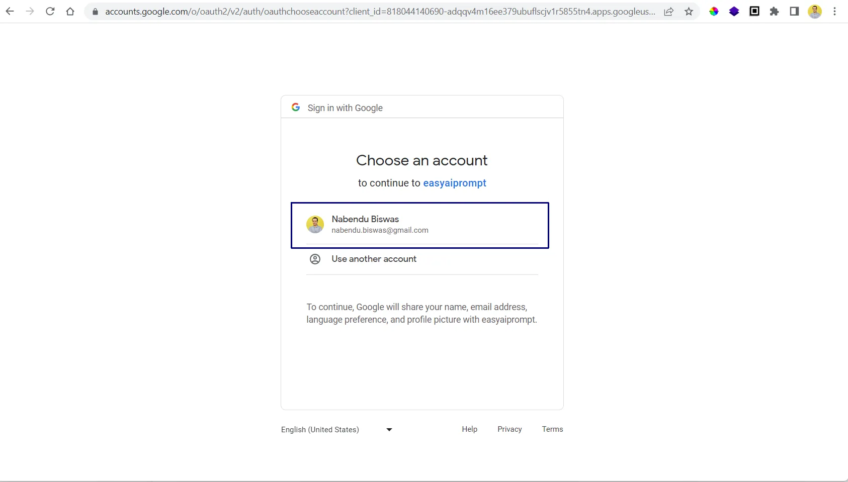Open the Help link
Screen dimensions: 848x482
(x=470, y=429)
